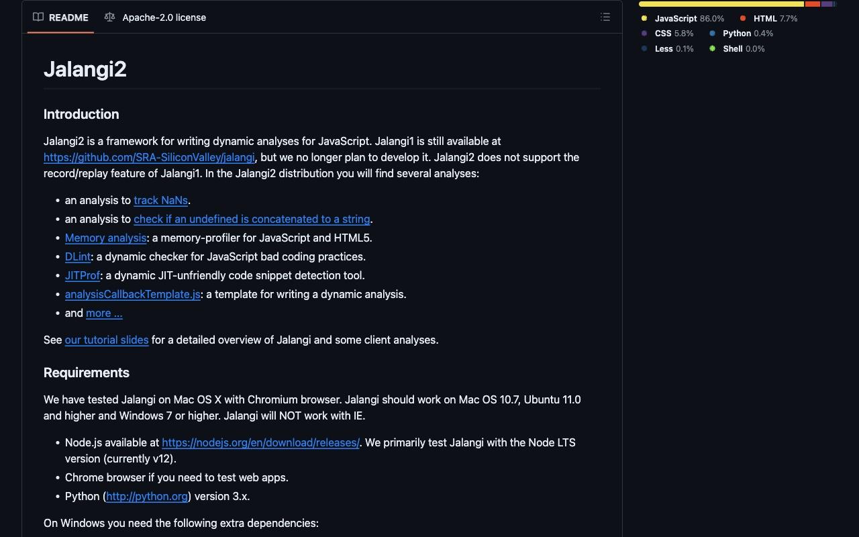
Task: Click the red HTML segment of language bar
Action: tap(813, 4)
